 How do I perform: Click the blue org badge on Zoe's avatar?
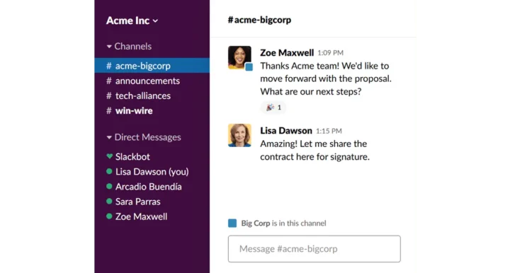click(249, 67)
